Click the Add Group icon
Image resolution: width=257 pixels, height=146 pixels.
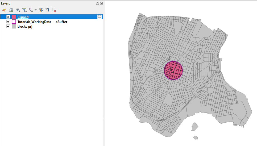tap(11, 10)
